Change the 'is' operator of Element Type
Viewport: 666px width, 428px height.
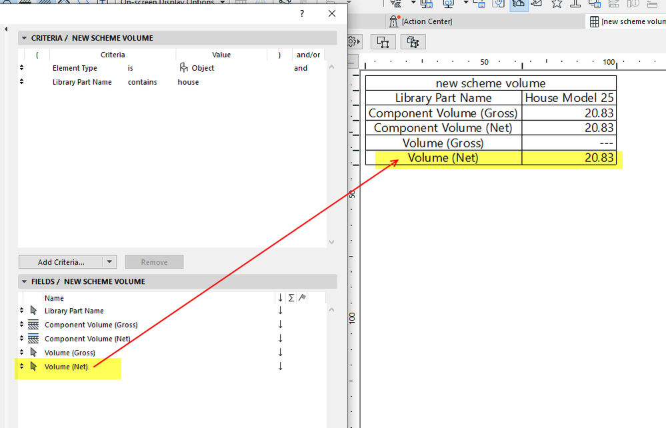pyautogui.click(x=131, y=68)
